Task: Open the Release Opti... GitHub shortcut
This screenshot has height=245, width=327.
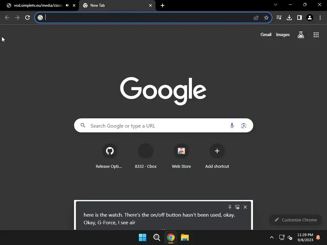Action: click(110, 156)
